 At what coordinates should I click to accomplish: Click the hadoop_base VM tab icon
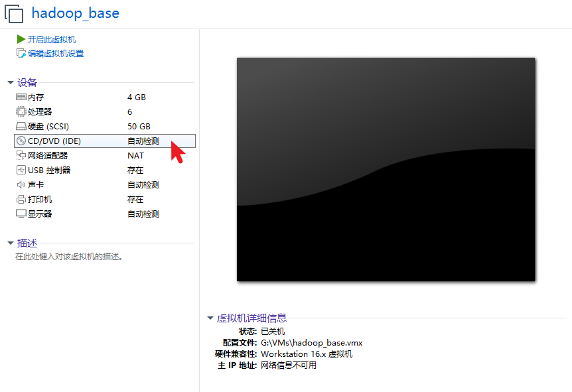[14, 14]
